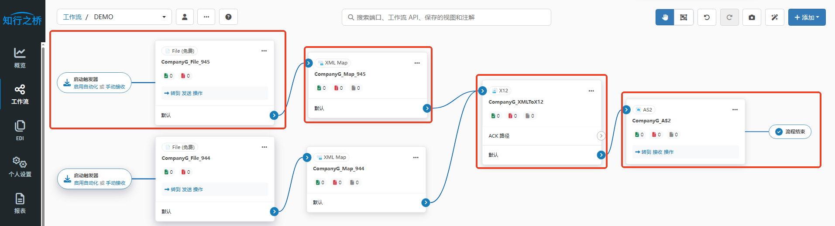Open the 添加 add dropdown button
Screen dimensions: 835x226
807,17
